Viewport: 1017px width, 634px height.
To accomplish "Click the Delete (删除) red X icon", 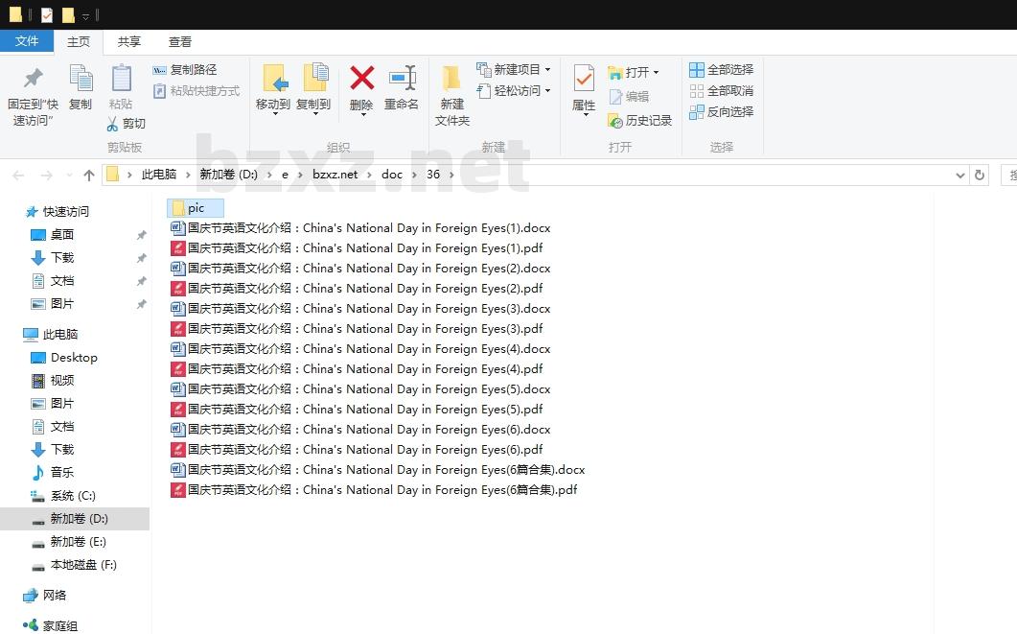I will pyautogui.click(x=361, y=78).
